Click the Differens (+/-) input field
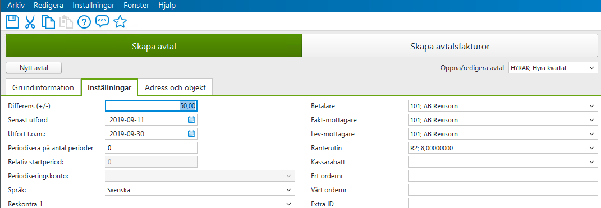The image size is (601, 208). pos(152,106)
